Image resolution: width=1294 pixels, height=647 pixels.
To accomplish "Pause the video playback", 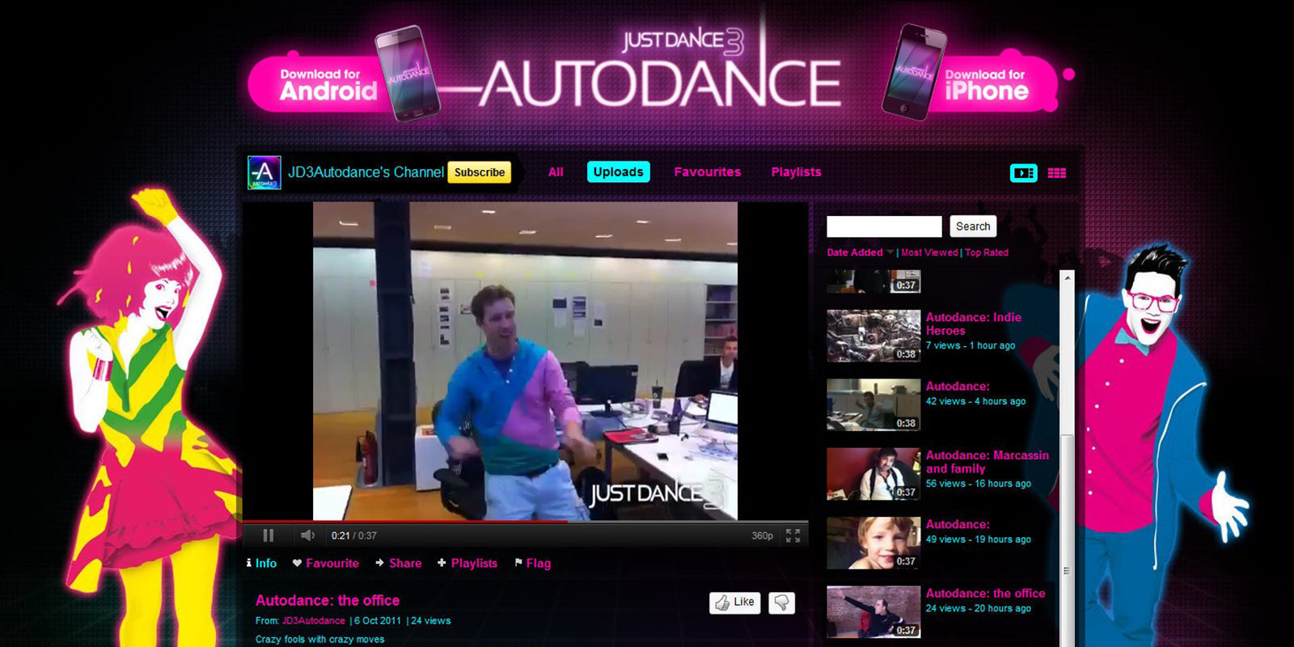I will coord(269,535).
